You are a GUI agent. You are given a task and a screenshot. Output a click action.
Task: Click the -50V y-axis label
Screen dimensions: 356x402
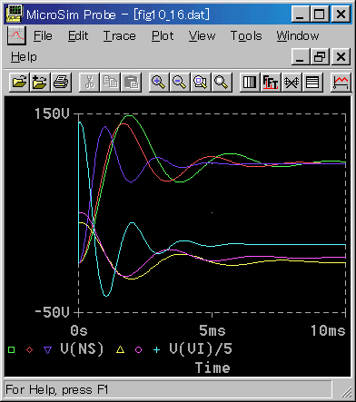(52, 312)
